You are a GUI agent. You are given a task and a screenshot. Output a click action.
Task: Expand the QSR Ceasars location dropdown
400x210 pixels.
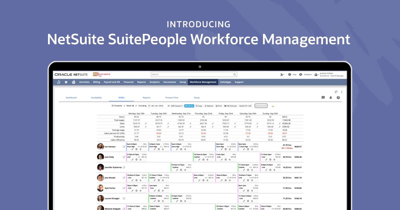[x=177, y=106]
